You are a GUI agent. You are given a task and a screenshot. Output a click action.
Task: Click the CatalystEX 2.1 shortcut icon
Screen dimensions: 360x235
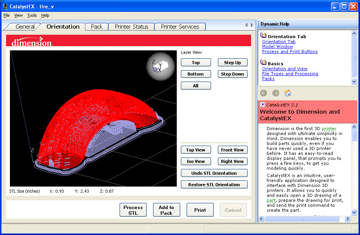point(262,105)
